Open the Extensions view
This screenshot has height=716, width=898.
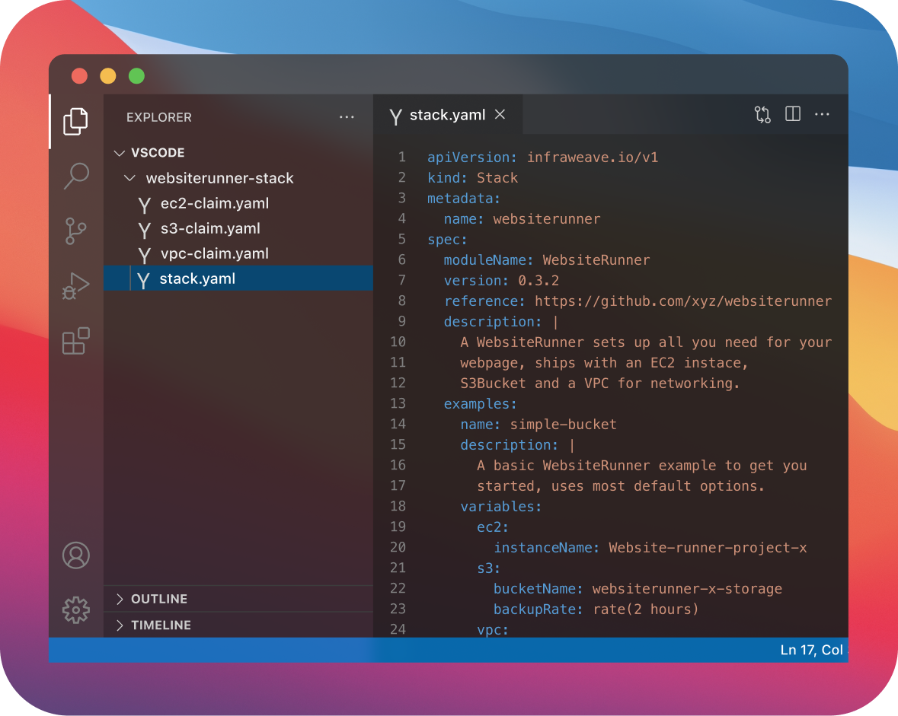pos(75,341)
